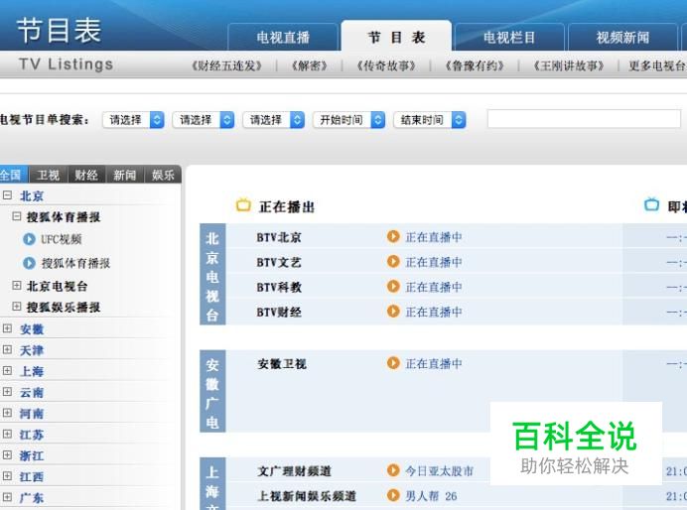
Task: Open the 结束时间 dropdown
Action: click(430, 120)
